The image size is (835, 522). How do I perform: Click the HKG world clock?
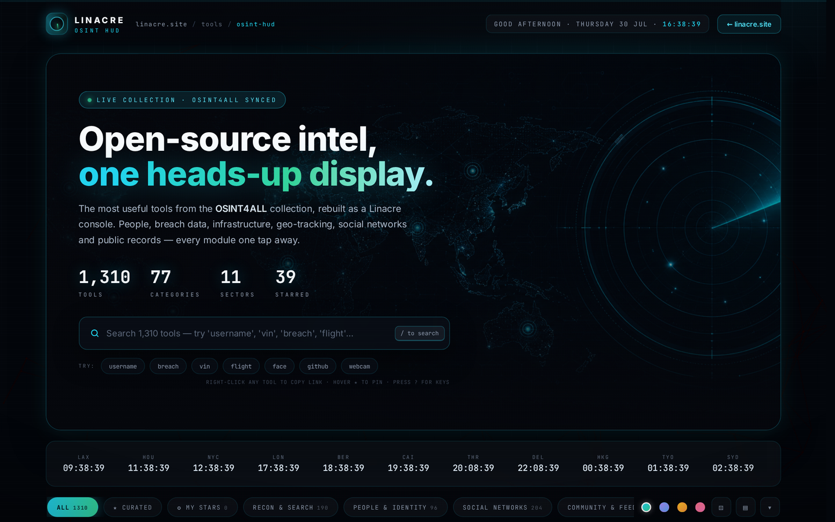tap(603, 464)
